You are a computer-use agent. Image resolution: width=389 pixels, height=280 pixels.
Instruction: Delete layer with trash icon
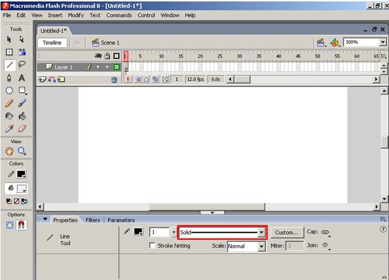114,80
